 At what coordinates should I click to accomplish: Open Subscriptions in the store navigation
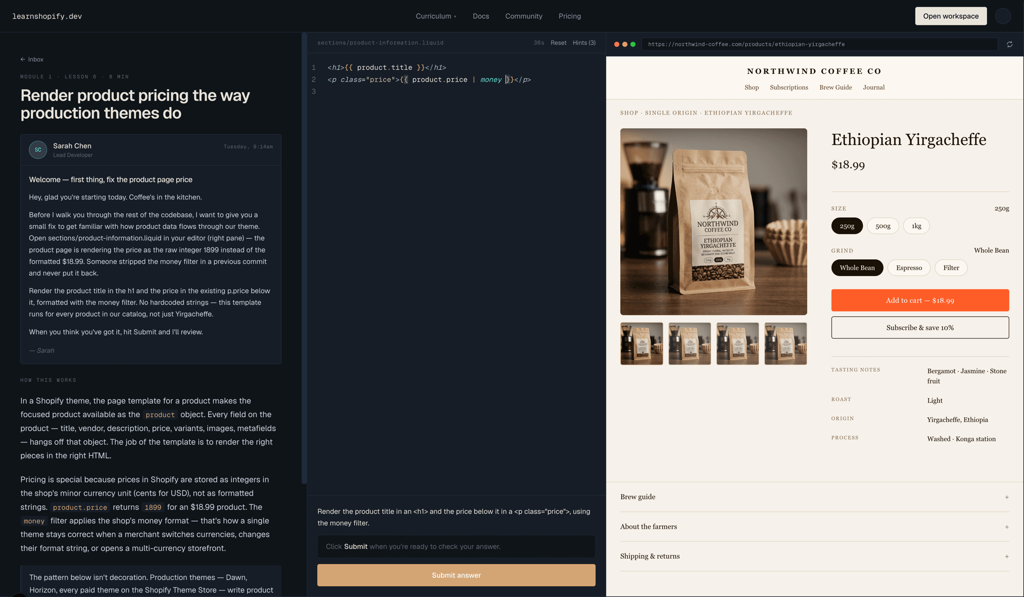point(789,88)
